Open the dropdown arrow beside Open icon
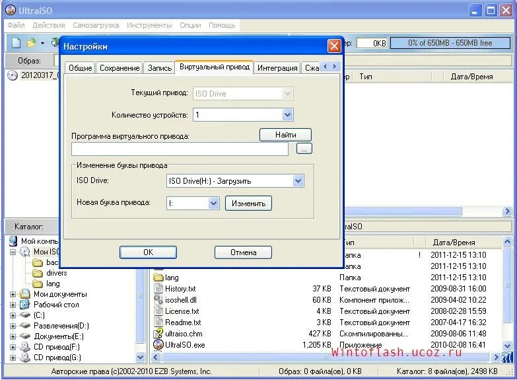The width and height of the screenshot is (517, 380). tap(42, 43)
